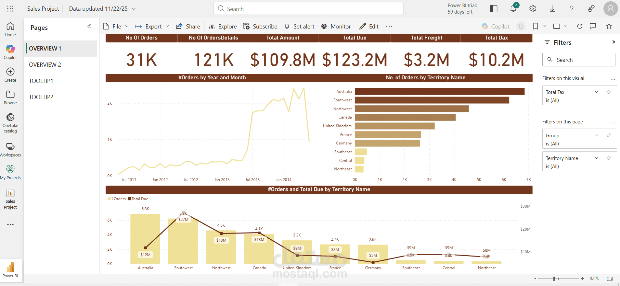Clear the Group filter eraser
This screenshot has width=620, height=286.
pos(609,135)
